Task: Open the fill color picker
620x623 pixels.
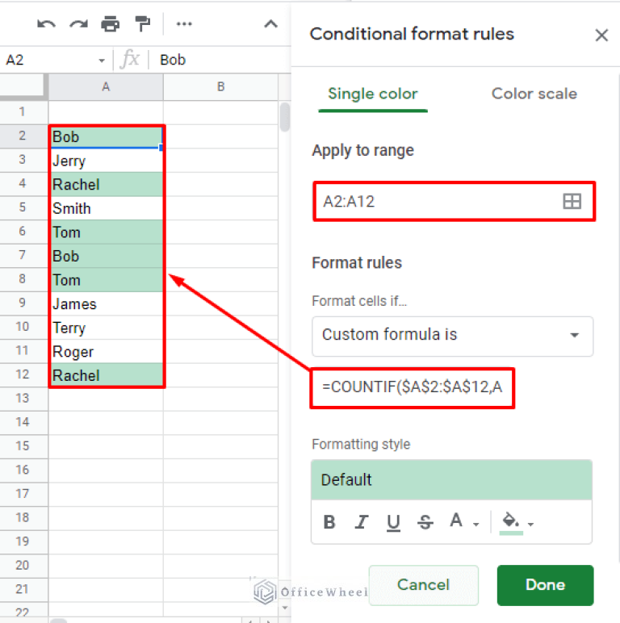Action: tap(517, 522)
